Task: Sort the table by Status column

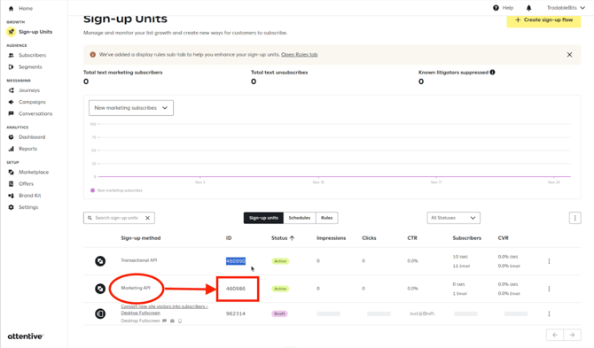Action: pyautogui.click(x=283, y=238)
